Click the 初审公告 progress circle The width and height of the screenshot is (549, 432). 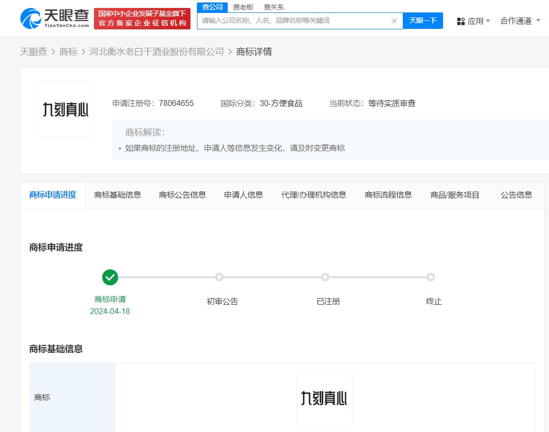point(219,277)
